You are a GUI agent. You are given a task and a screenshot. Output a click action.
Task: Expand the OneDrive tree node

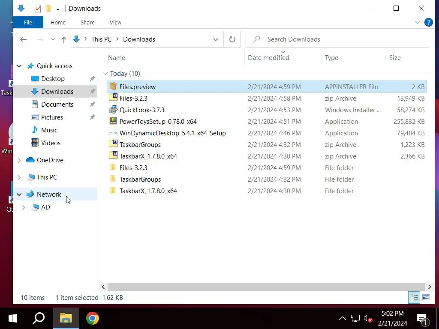coord(19,160)
